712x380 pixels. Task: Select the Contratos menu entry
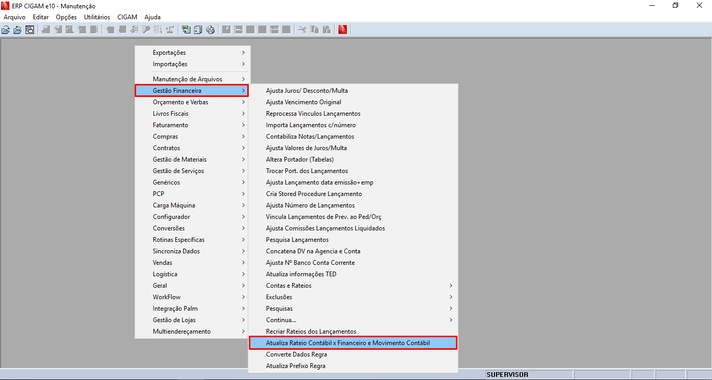(192, 148)
